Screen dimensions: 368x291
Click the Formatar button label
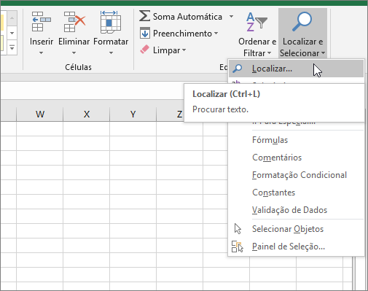(111, 42)
